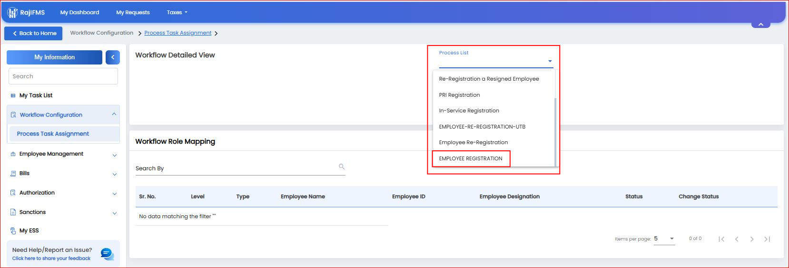Click the Search By input field
Screen dimensions: 789x268
point(240,168)
